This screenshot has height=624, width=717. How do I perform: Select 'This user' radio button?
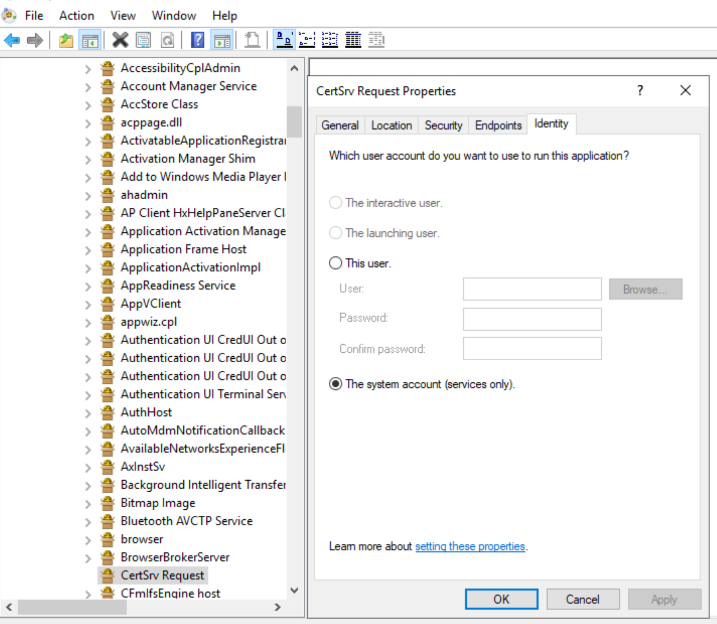click(x=336, y=263)
